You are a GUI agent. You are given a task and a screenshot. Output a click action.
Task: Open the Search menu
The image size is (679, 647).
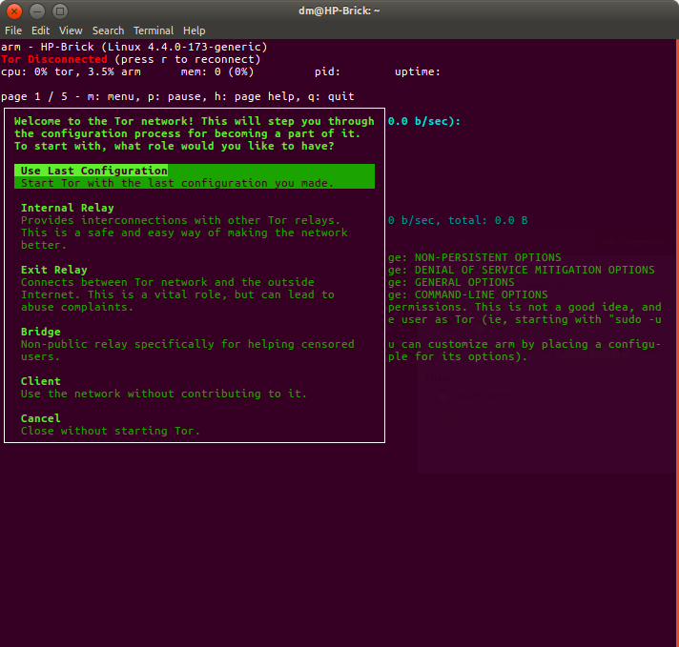[x=108, y=30]
